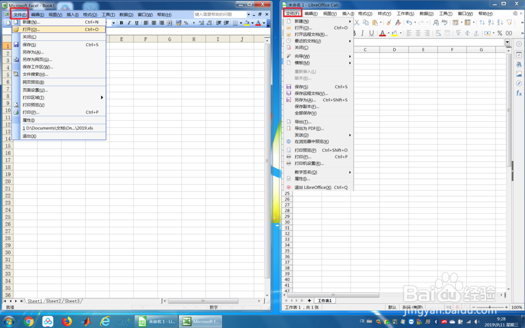Apply percent style in Excel toolbar
Image resolution: width=525 pixels, height=328 pixels.
[186, 23]
